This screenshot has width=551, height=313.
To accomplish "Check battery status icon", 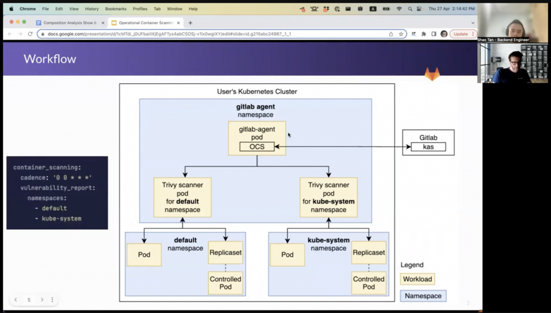I will point(386,9).
